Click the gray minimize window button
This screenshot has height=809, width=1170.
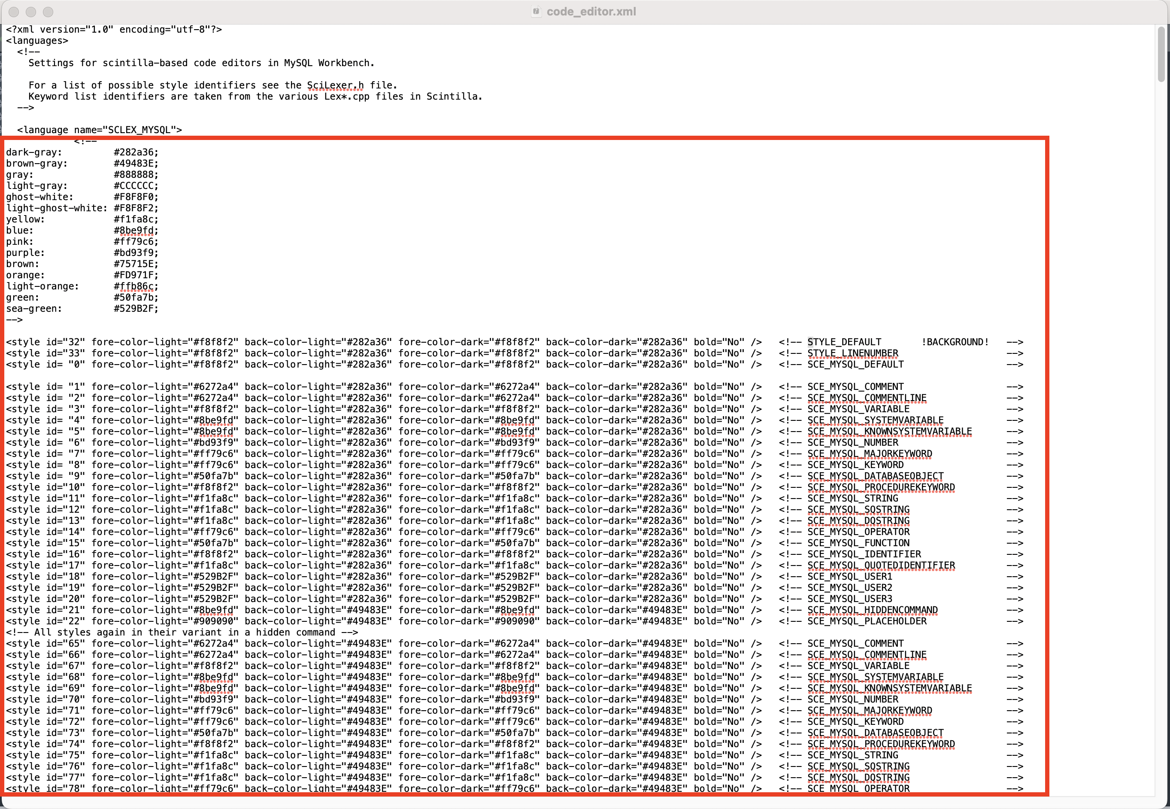click(31, 12)
